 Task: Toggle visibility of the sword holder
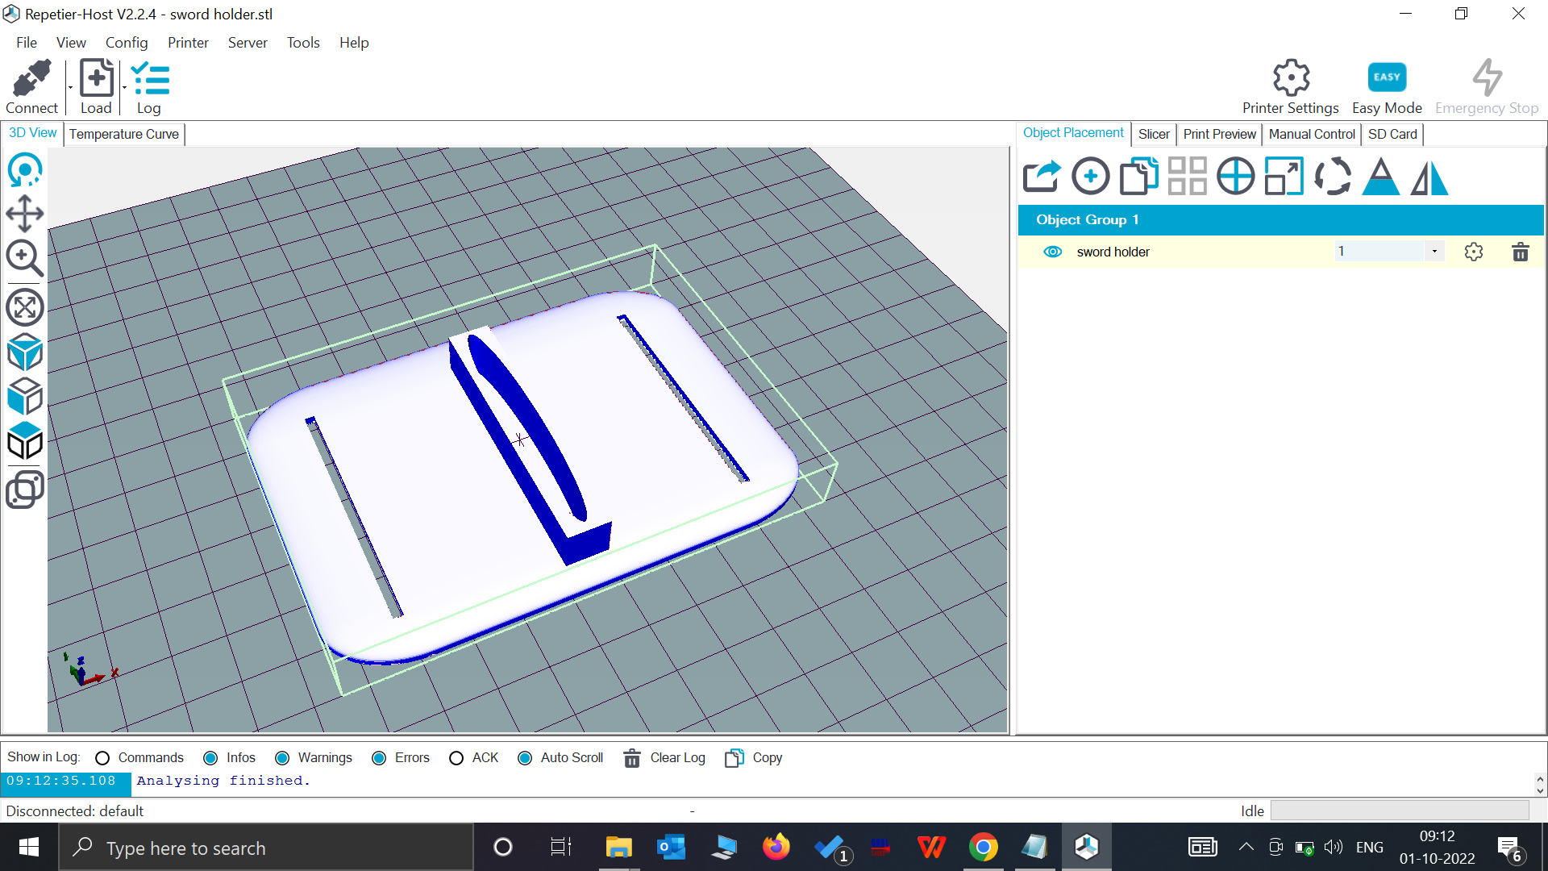(x=1053, y=252)
